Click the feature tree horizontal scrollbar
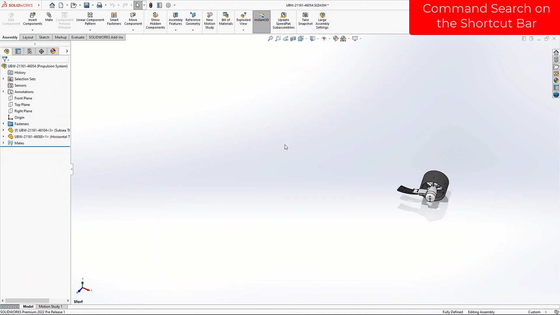This screenshot has height=315, width=560. pyautogui.click(x=27, y=301)
